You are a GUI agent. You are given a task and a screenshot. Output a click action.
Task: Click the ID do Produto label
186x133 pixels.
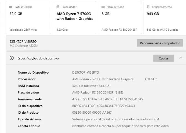(28, 113)
